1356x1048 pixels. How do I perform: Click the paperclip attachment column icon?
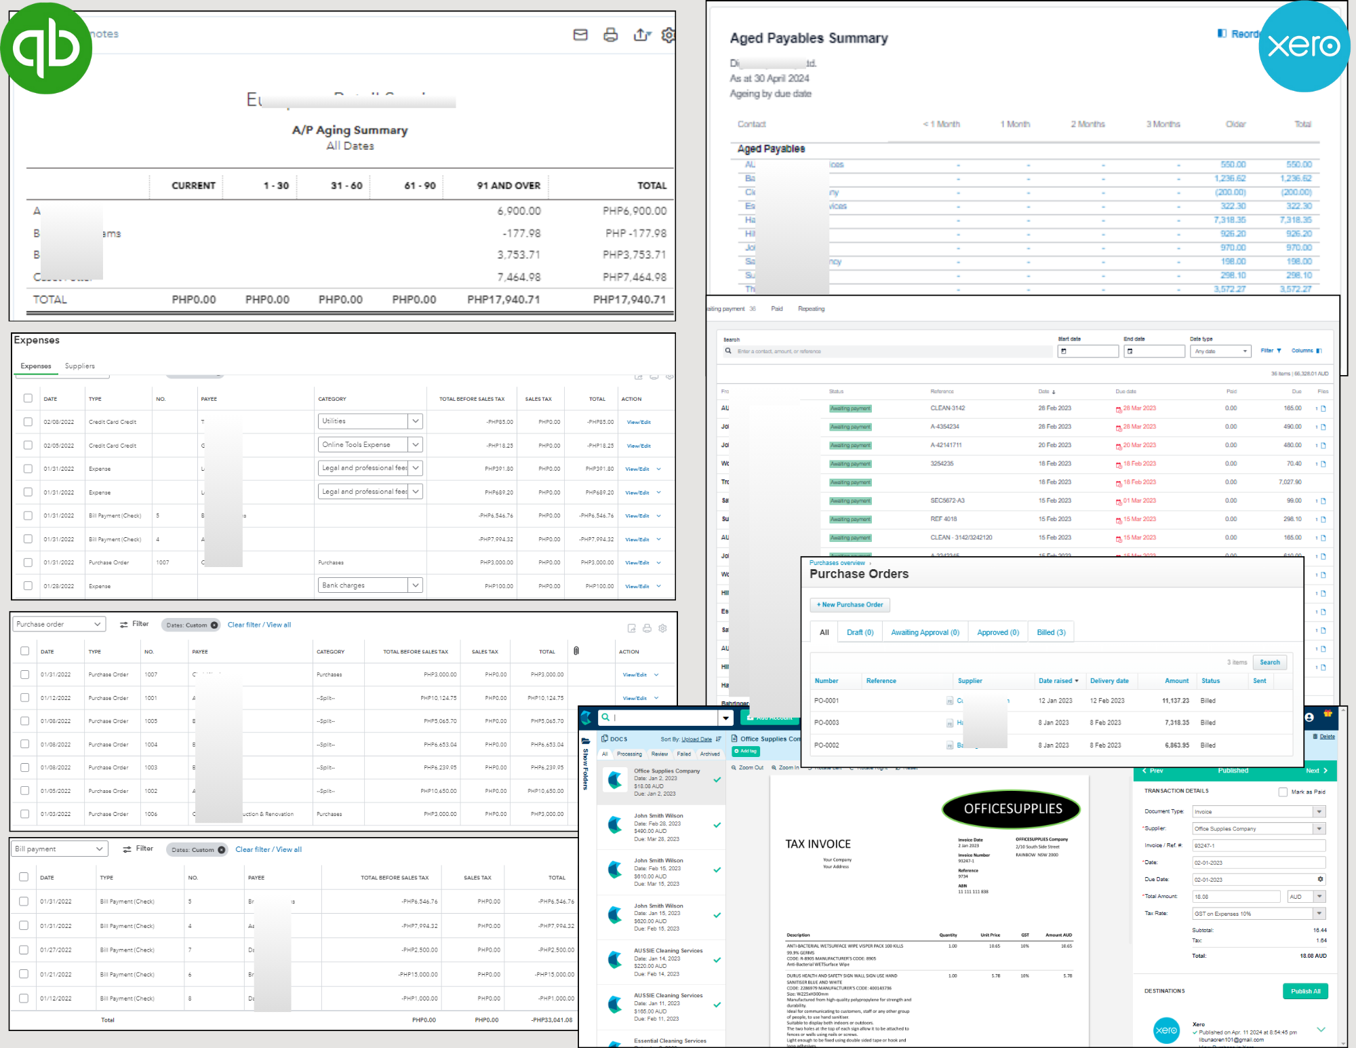pyautogui.click(x=576, y=651)
